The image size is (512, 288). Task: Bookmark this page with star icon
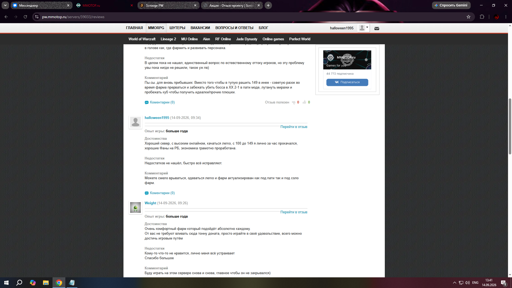click(x=469, y=17)
